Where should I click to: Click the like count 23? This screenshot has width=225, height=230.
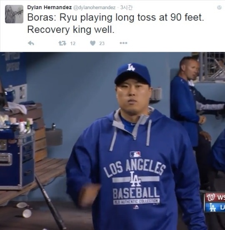102,43
